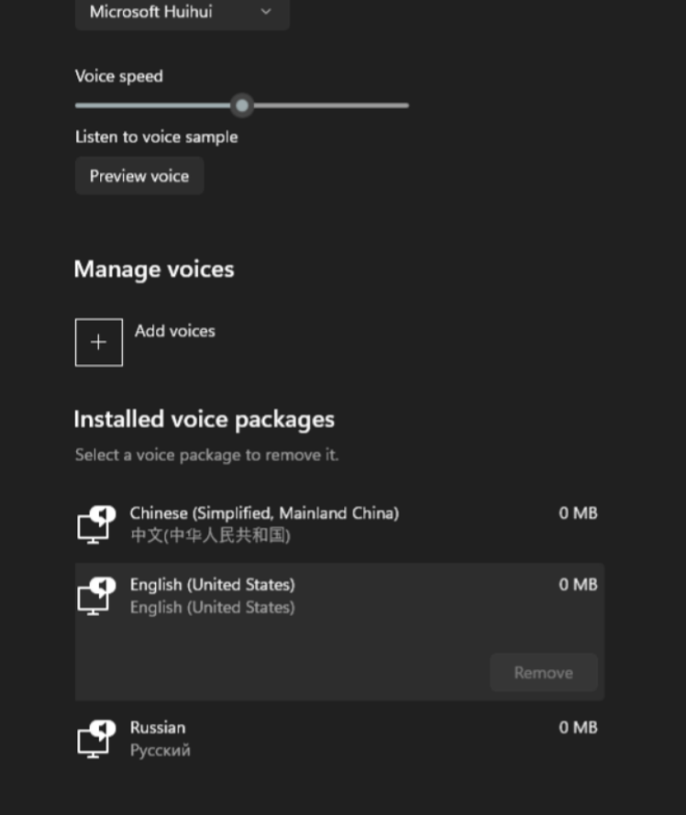Click the Add voices label
This screenshot has height=815, width=686.
click(174, 331)
